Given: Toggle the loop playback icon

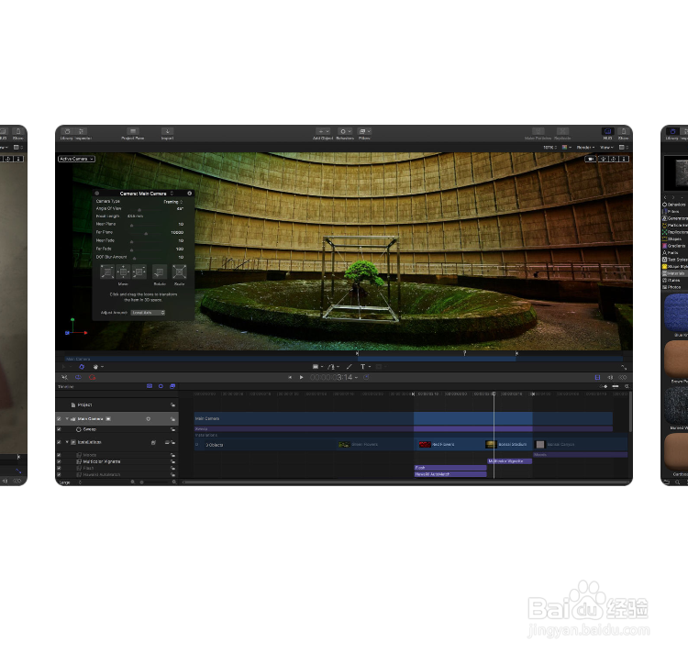Looking at the screenshot, I should 366,377.
